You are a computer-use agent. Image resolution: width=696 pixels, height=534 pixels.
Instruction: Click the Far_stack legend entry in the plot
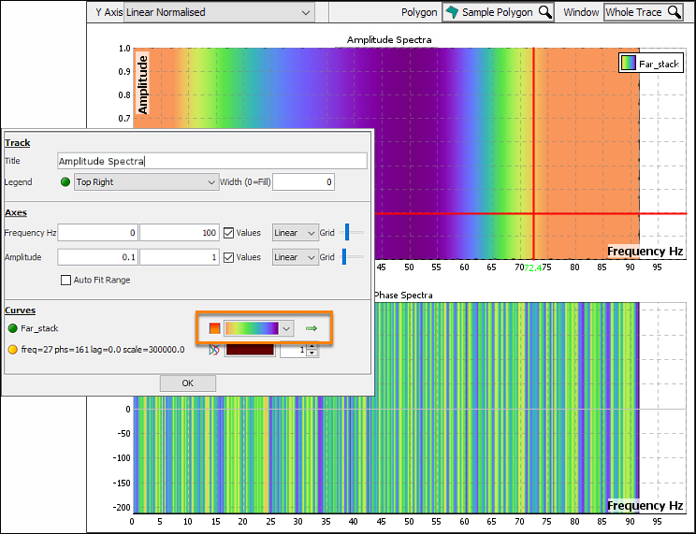coord(651,64)
